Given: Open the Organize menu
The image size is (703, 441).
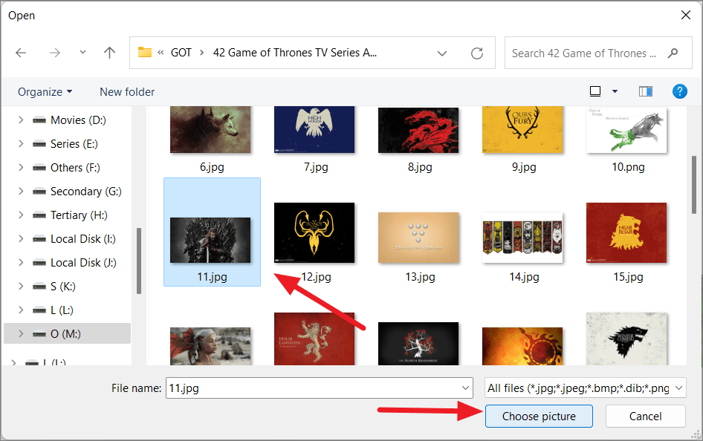Looking at the screenshot, I should [45, 92].
